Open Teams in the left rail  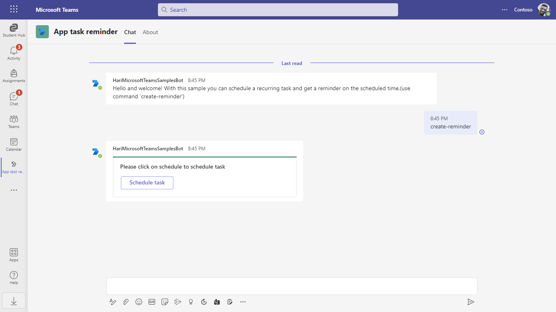[14, 121]
